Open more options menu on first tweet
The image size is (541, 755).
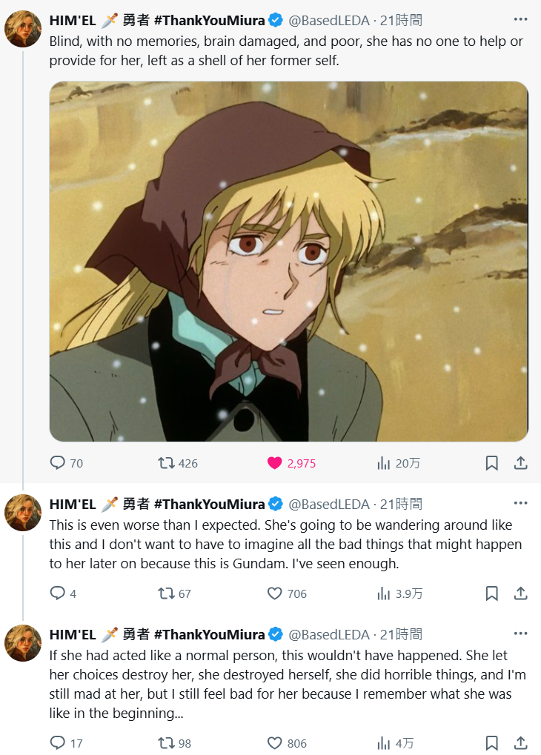520,20
